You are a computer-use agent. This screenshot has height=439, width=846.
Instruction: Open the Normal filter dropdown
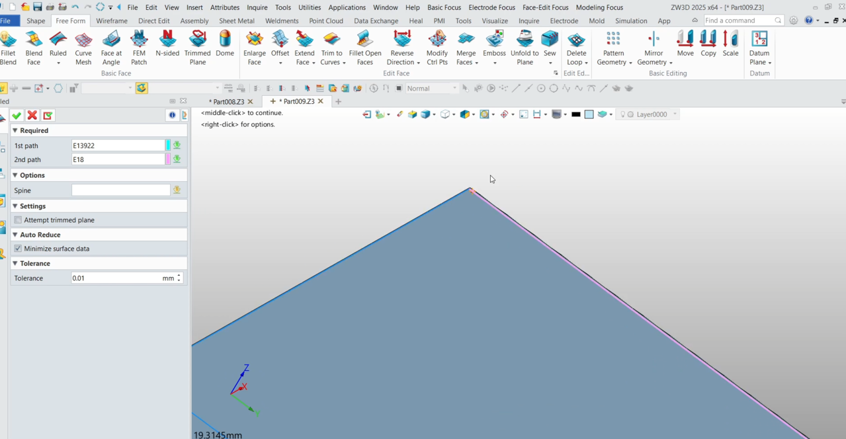(x=454, y=89)
